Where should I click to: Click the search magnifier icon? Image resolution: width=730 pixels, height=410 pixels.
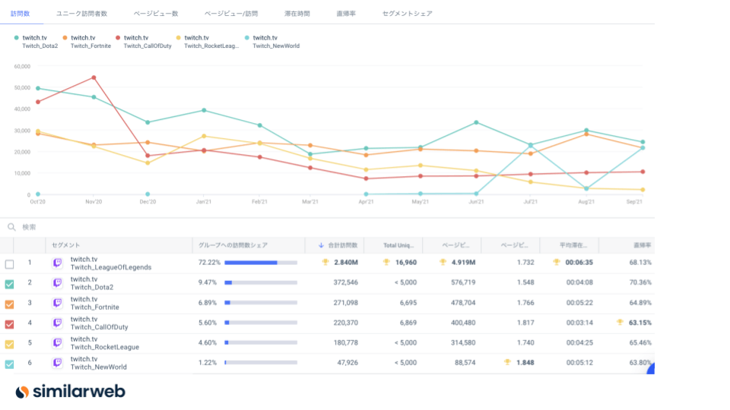tap(11, 227)
